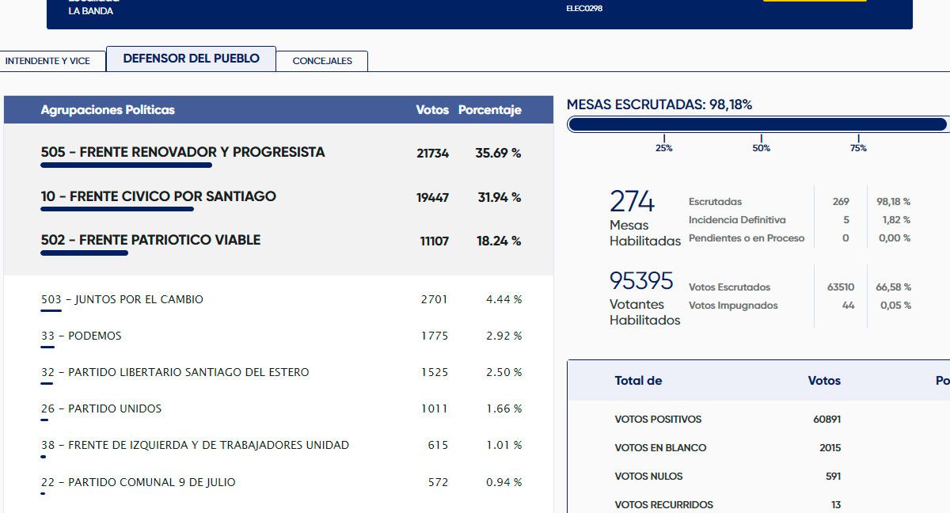Click the Votos Positivos row in totals
The width and height of the screenshot is (950, 513).
658,420
